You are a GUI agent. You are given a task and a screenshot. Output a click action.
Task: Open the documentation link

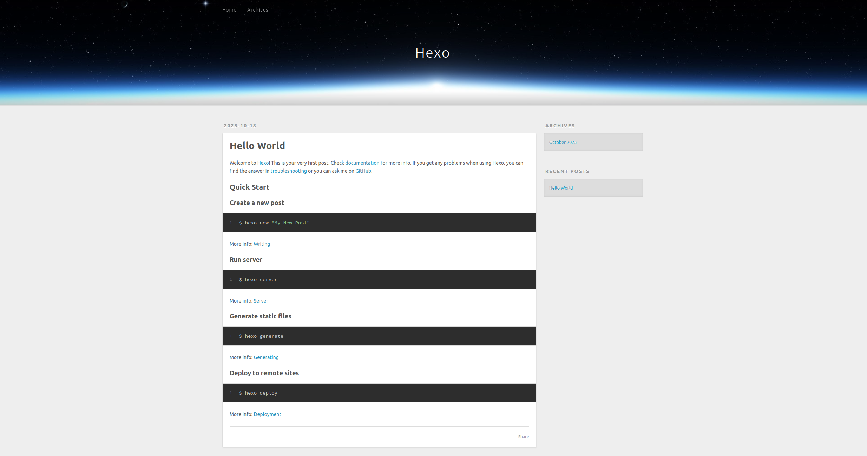[362, 163]
